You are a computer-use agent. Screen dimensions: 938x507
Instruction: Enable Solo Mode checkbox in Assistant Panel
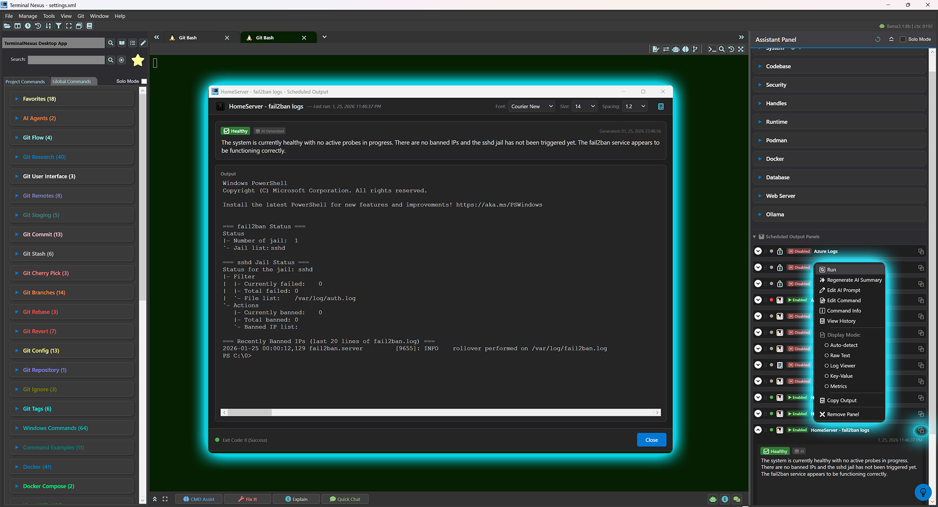coord(903,40)
